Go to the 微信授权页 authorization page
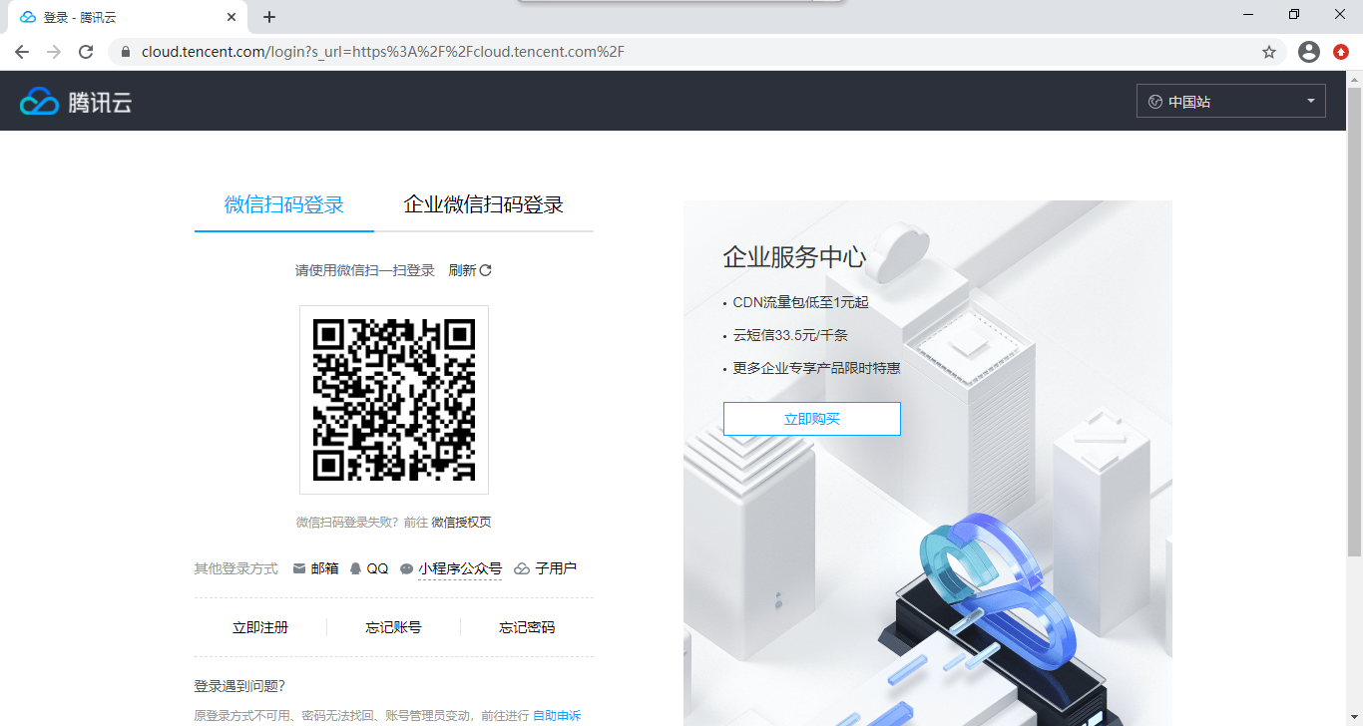Viewport: 1363px width, 726px height. pyautogui.click(x=461, y=522)
